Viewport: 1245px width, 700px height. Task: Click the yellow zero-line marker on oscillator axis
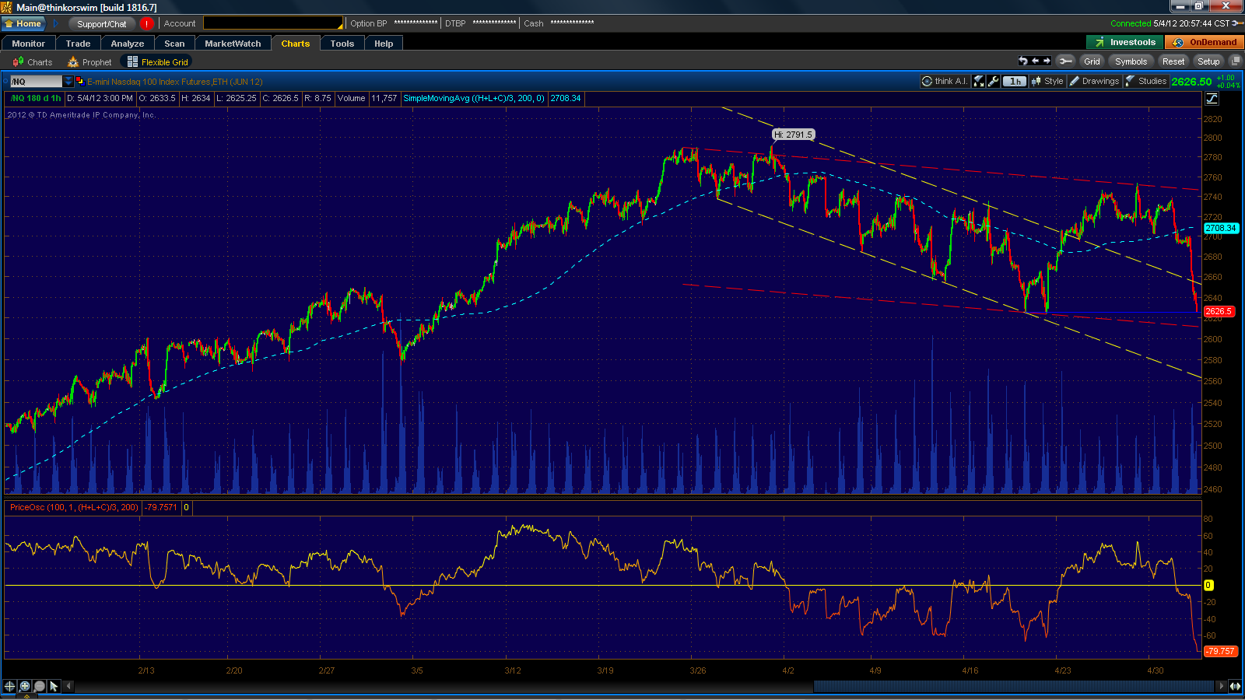1208,585
